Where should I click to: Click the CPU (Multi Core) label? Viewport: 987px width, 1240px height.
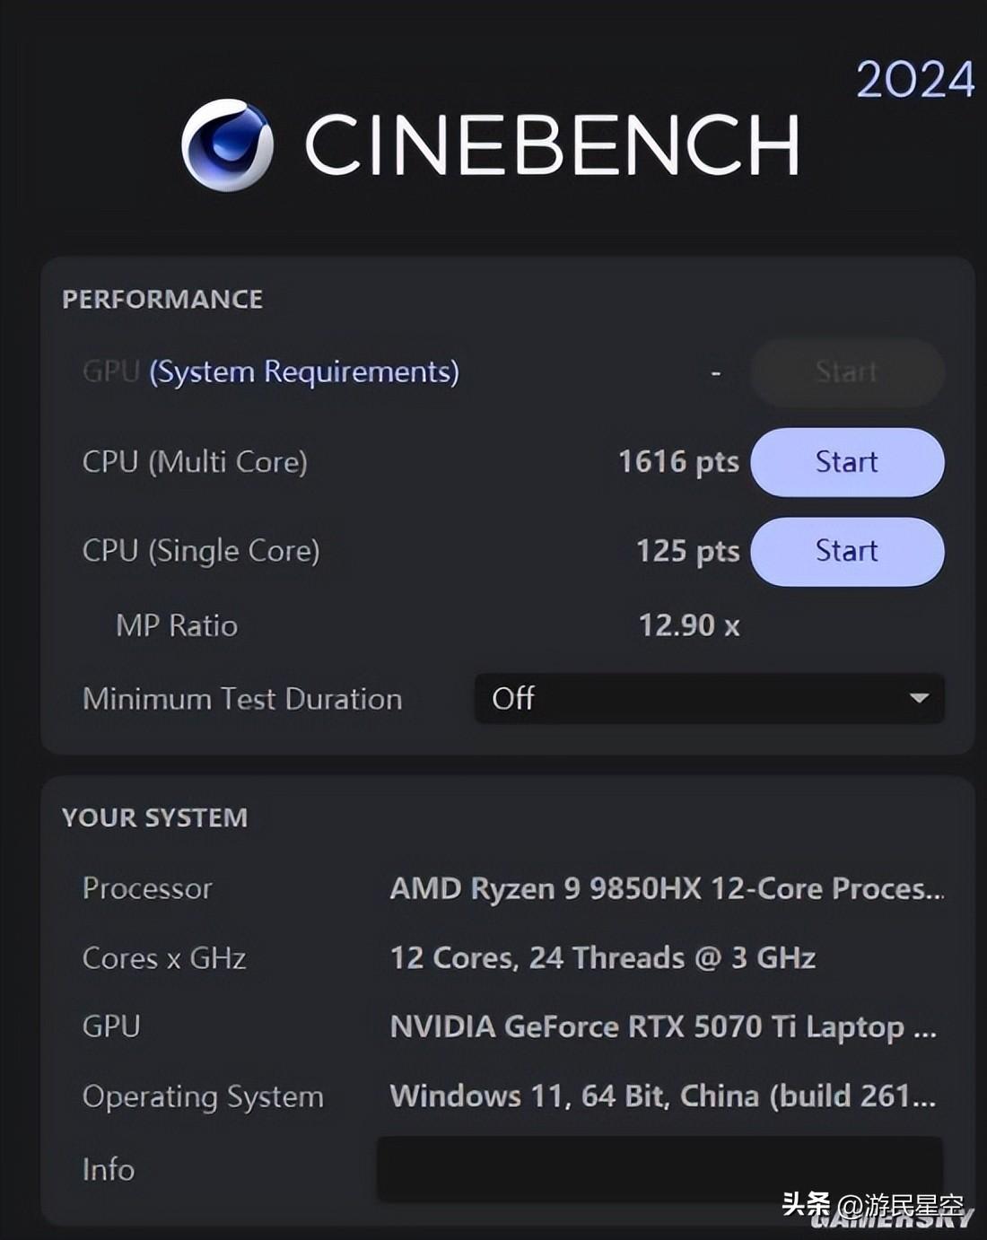(x=195, y=462)
